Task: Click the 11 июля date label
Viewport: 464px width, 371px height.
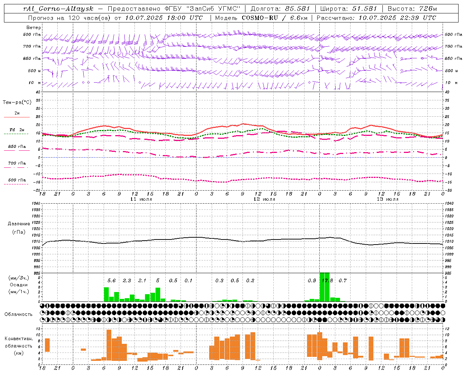Action: pyautogui.click(x=141, y=199)
